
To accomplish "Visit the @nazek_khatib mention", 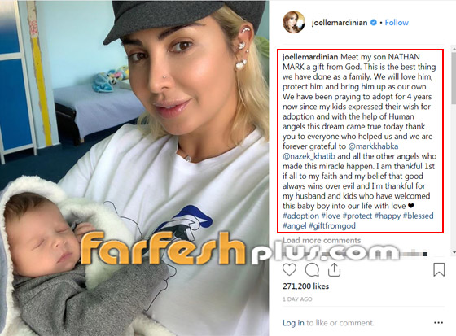I will 309,156.
